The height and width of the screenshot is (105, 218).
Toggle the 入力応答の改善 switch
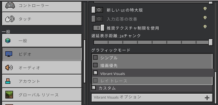click(97, 19)
